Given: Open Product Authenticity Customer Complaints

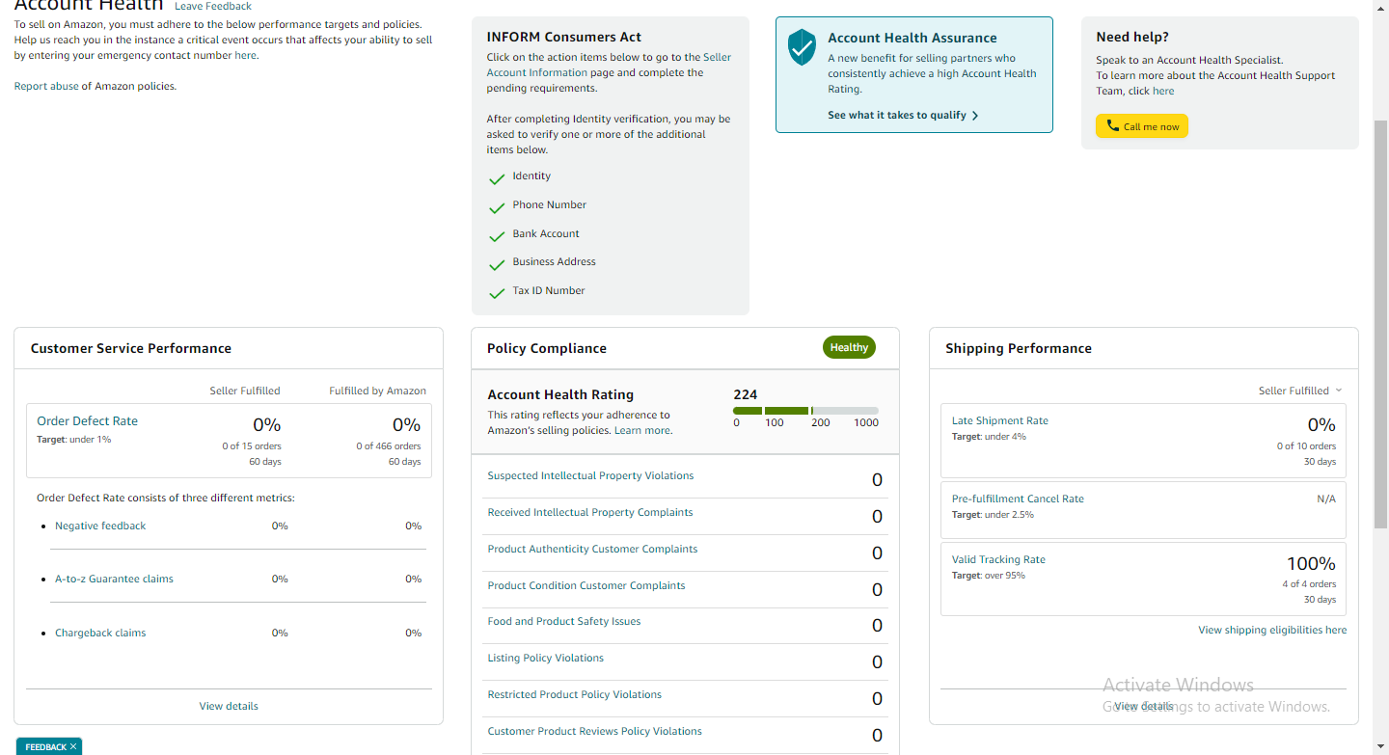Looking at the screenshot, I should click(x=592, y=549).
